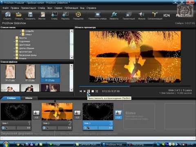Switch to the PUBLISH workspace button
The width and height of the screenshot is (196, 147).
point(183,16)
